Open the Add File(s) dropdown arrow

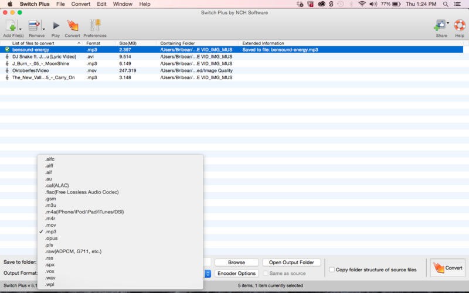click(21, 29)
